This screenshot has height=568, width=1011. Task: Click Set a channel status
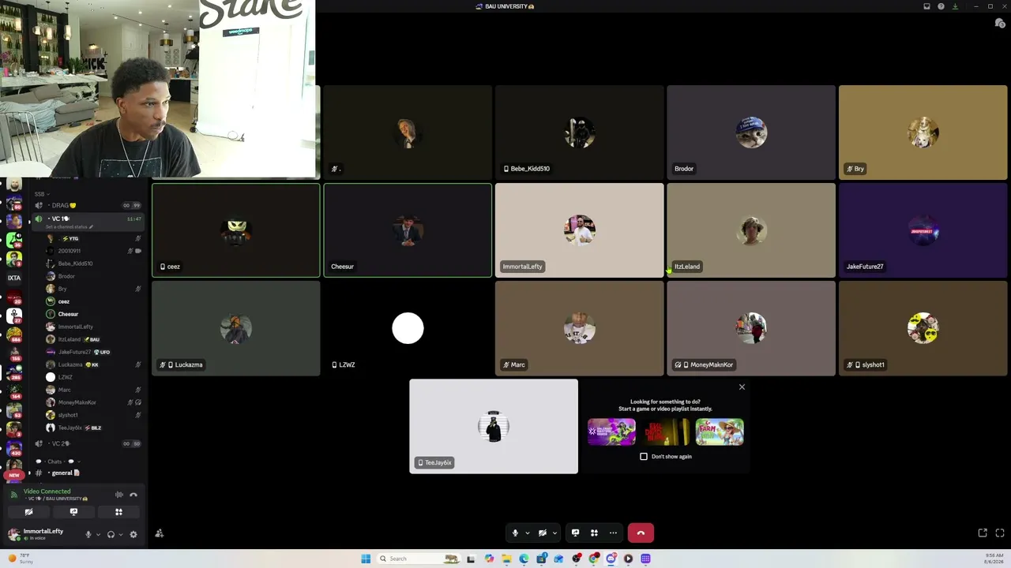pos(70,226)
